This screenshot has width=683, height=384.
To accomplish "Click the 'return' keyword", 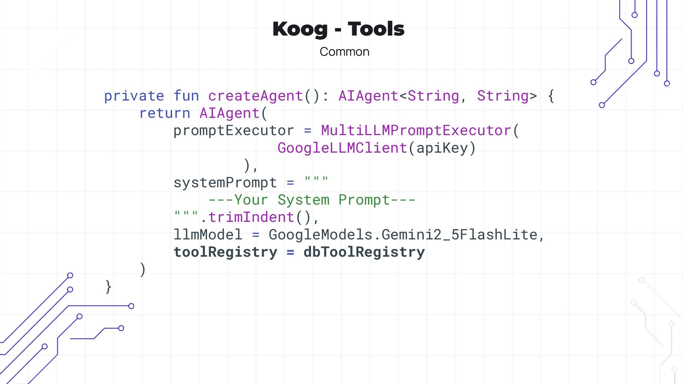I will point(164,113).
